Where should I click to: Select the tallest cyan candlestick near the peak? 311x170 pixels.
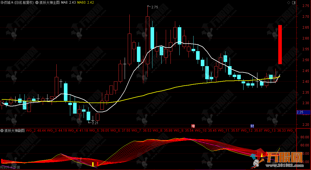(152, 38)
